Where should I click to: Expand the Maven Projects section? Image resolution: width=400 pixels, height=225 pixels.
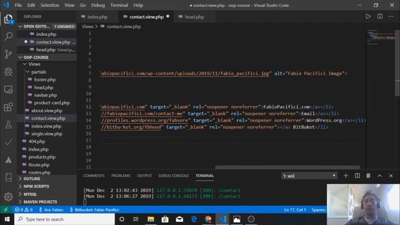[x=47, y=202]
